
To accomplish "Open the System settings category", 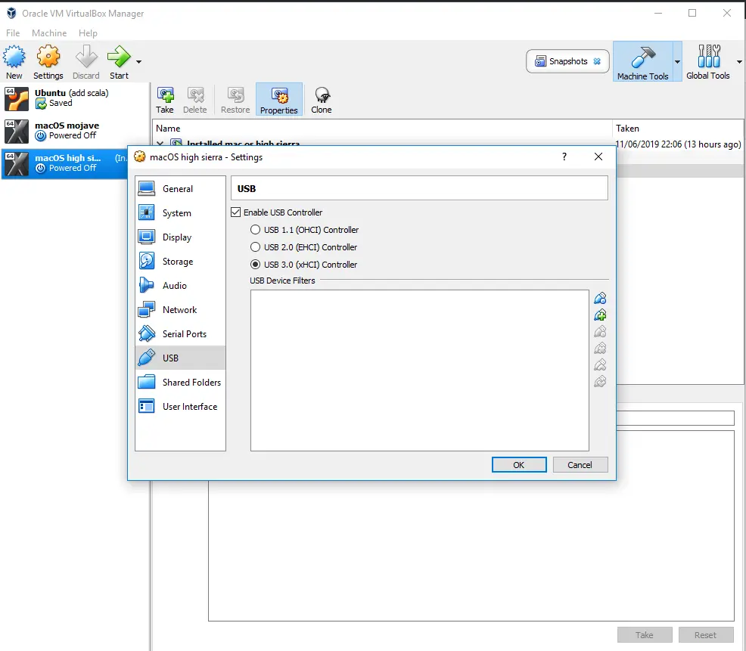I will click(x=180, y=213).
